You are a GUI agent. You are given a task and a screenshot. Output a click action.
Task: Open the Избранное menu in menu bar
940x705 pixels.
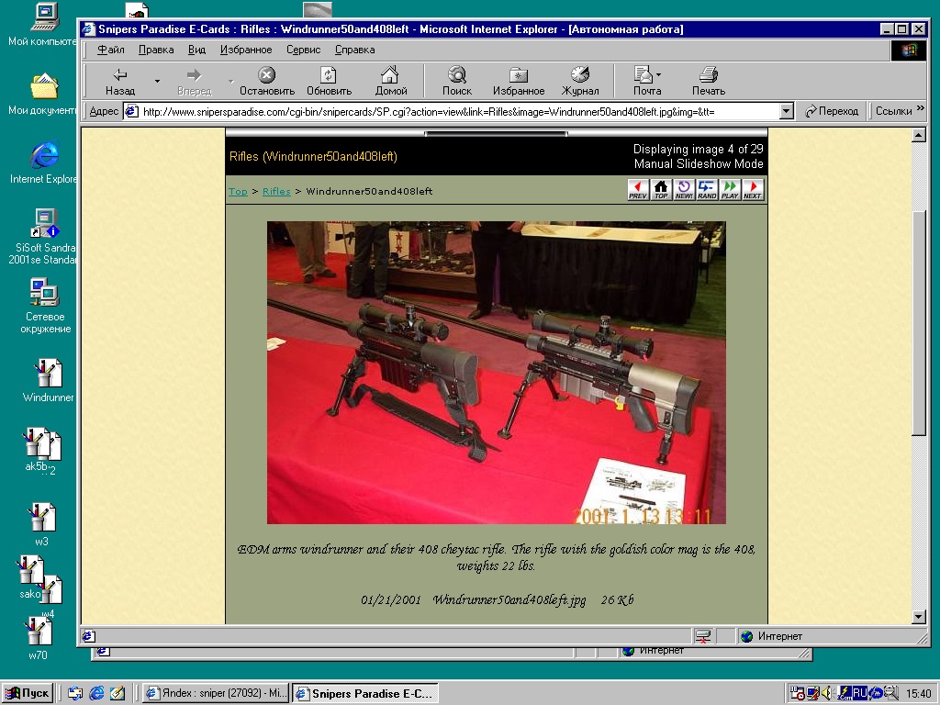click(246, 50)
